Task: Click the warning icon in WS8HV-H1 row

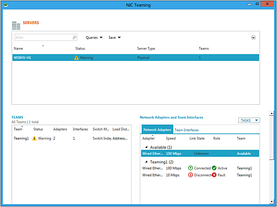Action: click(77, 58)
